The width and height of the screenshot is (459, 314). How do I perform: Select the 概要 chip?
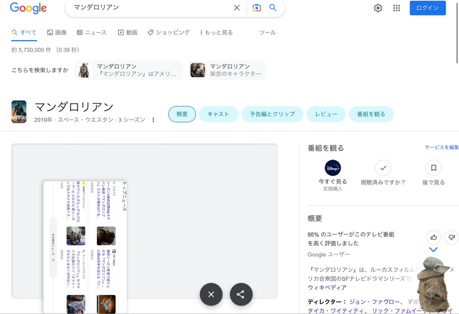(x=182, y=114)
